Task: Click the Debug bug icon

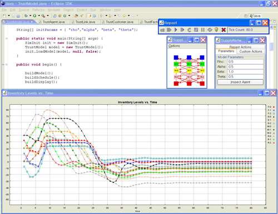Action: [x=26, y=16]
